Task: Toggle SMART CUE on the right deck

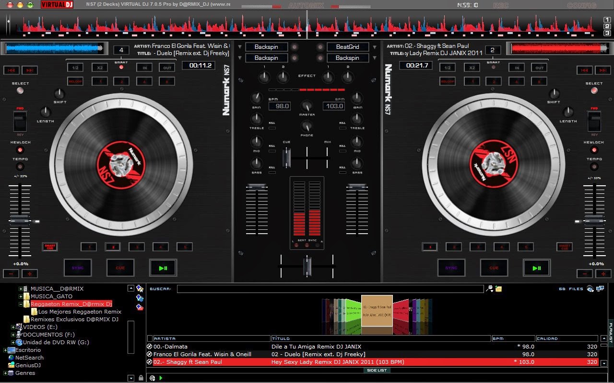Action: 565,247
